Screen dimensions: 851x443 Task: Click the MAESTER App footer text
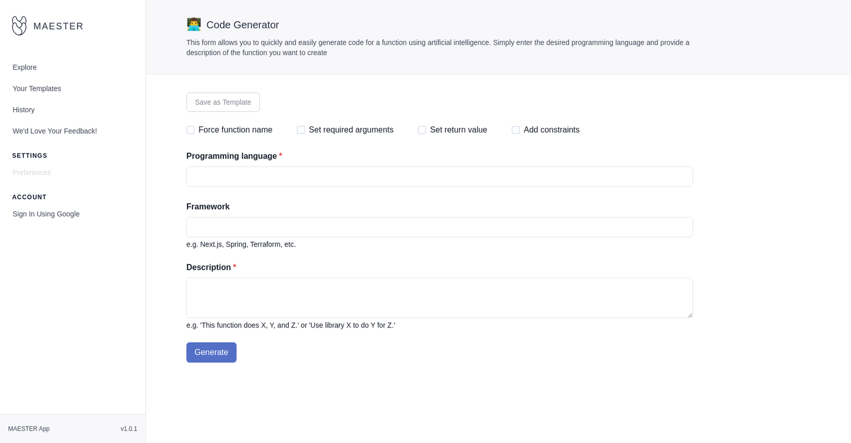(28, 429)
